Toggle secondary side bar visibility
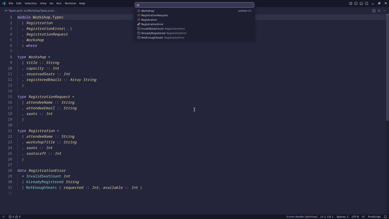Viewport: 389px width, 219px height. tap(367, 3)
